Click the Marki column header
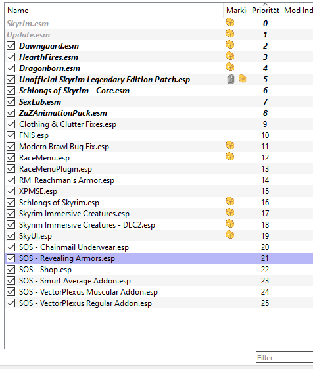This screenshot has width=313, height=369. pos(236,11)
